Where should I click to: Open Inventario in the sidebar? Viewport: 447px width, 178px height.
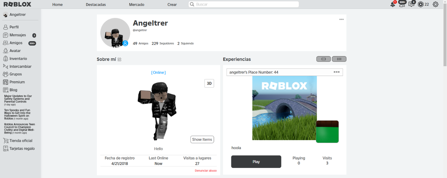click(x=18, y=59)
